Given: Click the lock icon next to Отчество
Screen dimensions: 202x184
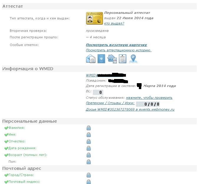Looking at the screenshot, I should tap(88, 141).
